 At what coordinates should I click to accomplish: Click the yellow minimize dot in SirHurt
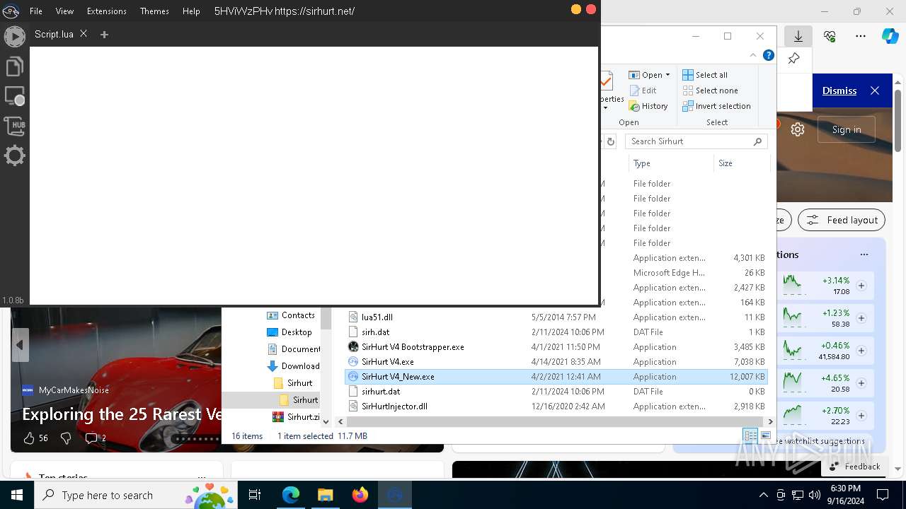(576, 9)
